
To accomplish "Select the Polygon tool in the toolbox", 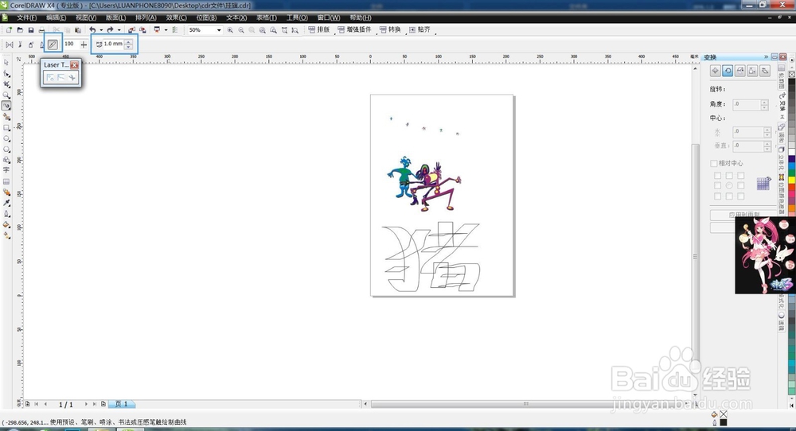I will click(6, 149).
